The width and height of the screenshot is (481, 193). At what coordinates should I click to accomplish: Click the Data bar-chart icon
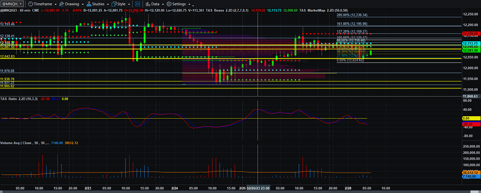tap(147, 4)
